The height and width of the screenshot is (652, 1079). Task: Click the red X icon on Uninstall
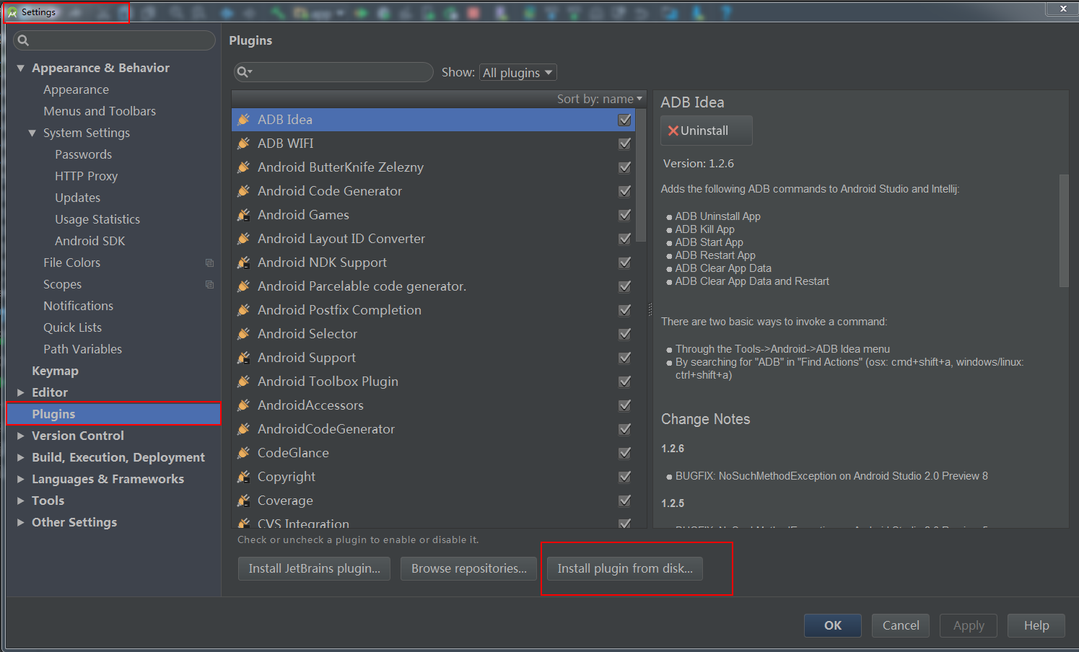click(x=673, y=131)
